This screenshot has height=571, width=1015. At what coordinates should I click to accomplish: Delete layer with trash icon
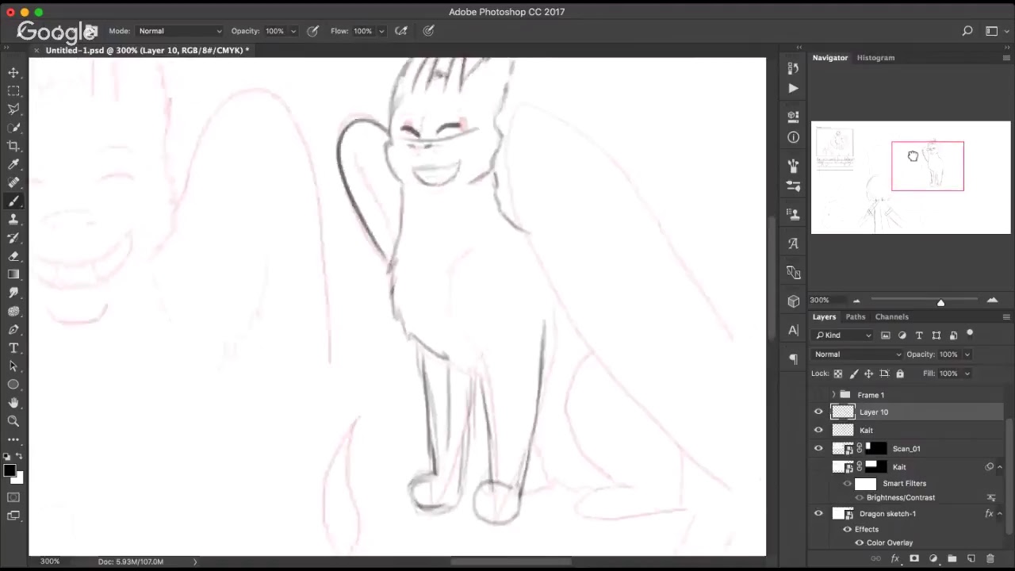pos(990,559)
